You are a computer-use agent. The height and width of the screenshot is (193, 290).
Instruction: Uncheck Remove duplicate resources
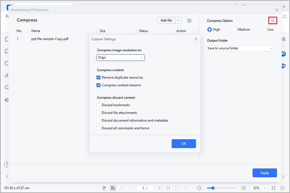coord(98,78)
